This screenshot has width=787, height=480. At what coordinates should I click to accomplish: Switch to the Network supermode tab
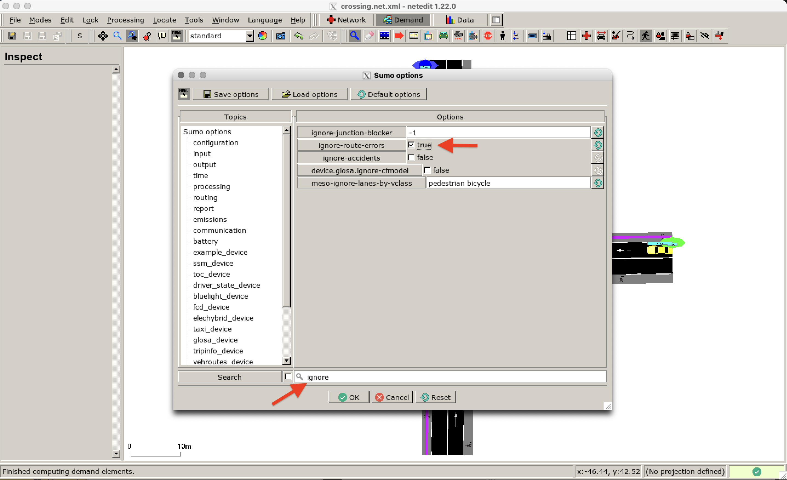[x=346, y=20]
